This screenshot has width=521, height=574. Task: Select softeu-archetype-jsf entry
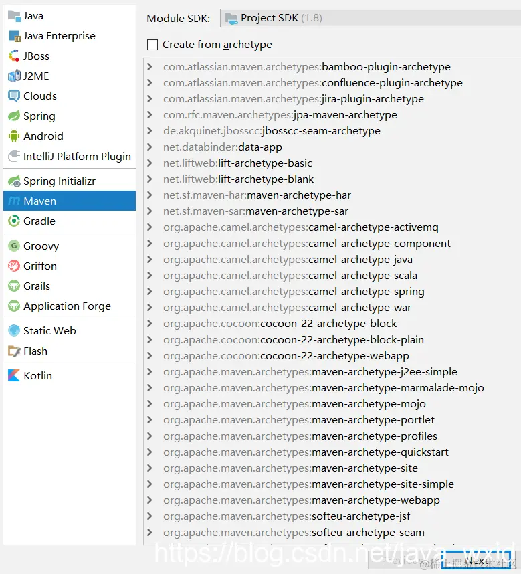286,516
